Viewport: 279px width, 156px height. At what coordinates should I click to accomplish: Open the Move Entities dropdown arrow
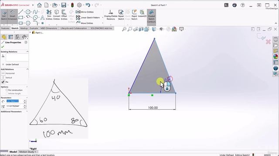(102, 23)
